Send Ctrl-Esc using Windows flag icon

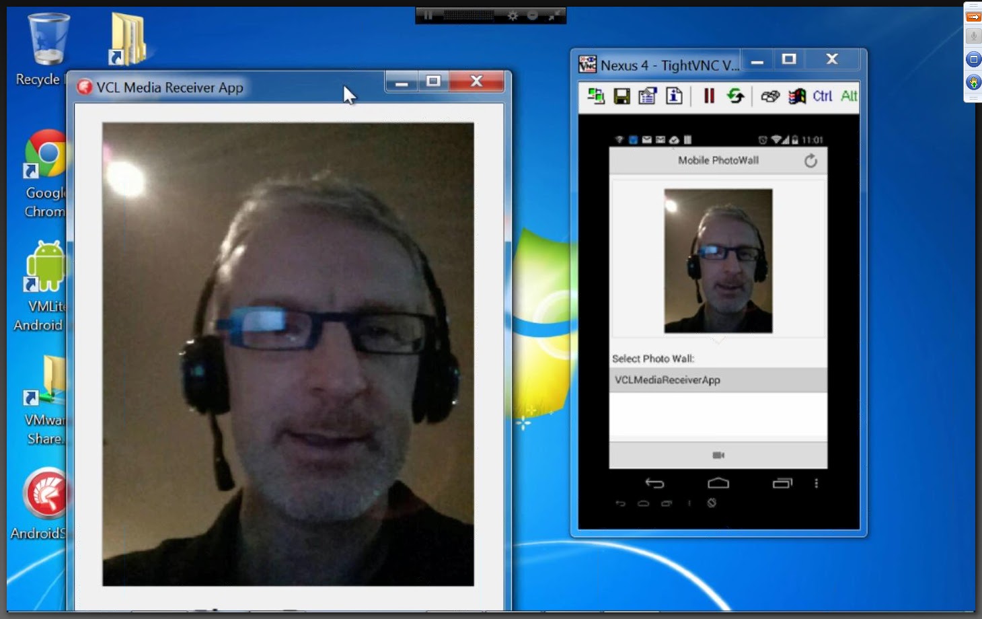(797, 97)
